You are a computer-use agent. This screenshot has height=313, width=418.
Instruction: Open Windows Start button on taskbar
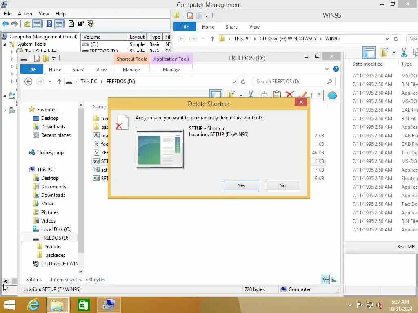click(10, 305)
